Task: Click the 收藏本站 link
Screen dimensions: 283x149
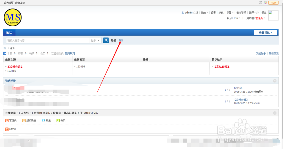Action: pyautogui.click(x=20, y=3)
